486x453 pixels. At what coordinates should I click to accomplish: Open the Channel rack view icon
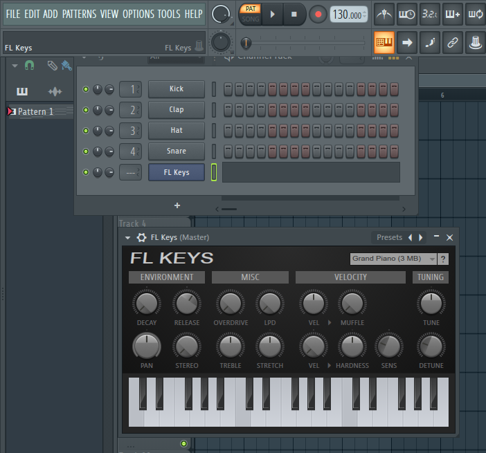coord(384,42)
